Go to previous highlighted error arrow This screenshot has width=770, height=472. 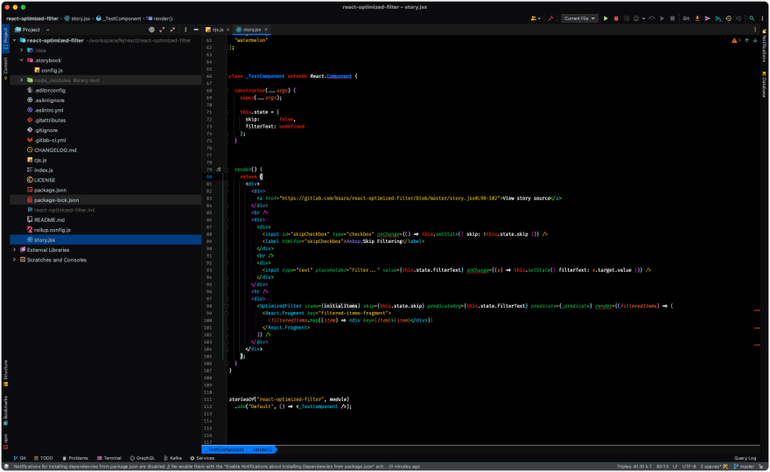747,41
